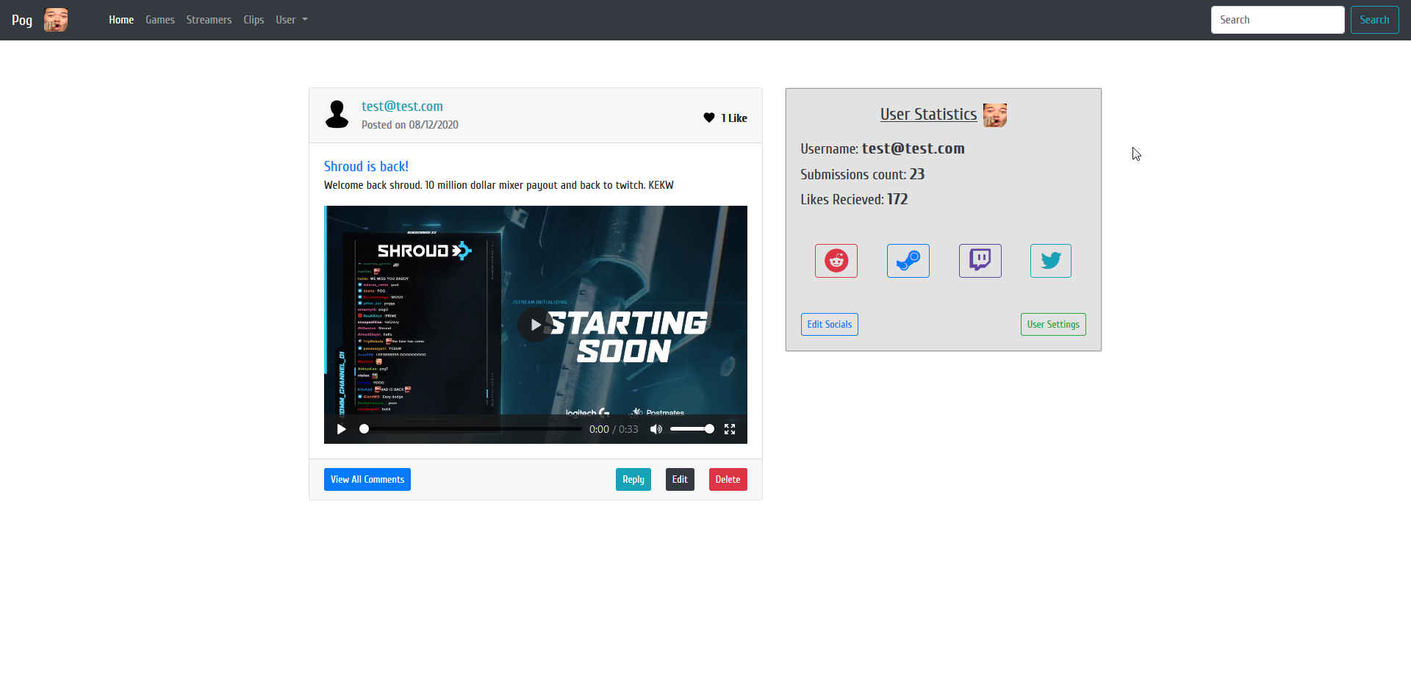Viewport: 1411px width, 687px height.
Task: Adjust the video volume slider
Action: coord(692,429)
